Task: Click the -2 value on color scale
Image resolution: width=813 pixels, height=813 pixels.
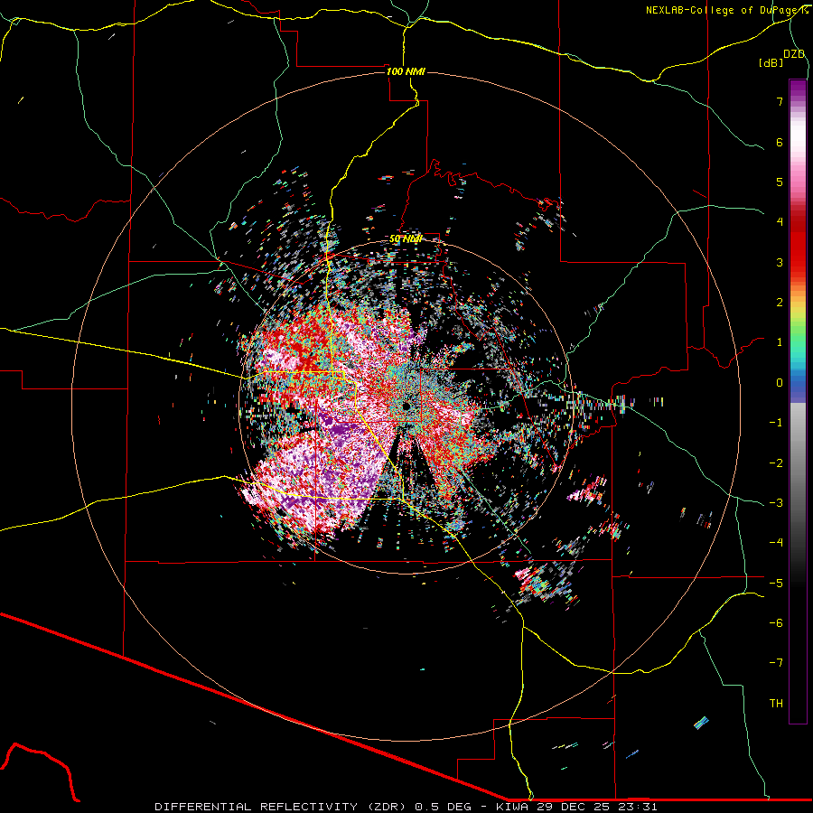Action: 776,463
